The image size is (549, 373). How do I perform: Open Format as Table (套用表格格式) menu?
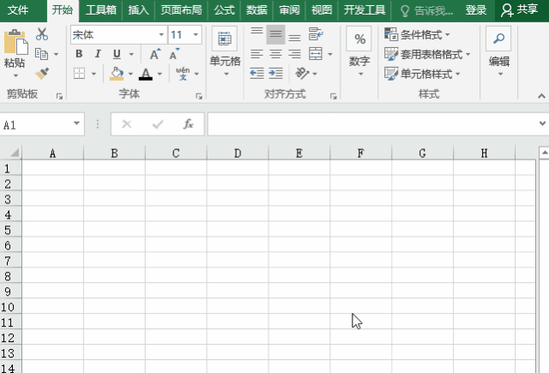(427, 54)
